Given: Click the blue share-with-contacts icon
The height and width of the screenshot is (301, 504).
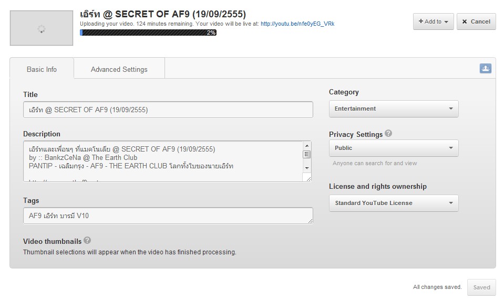Looking at the screenshot, I should click(486, 68).
